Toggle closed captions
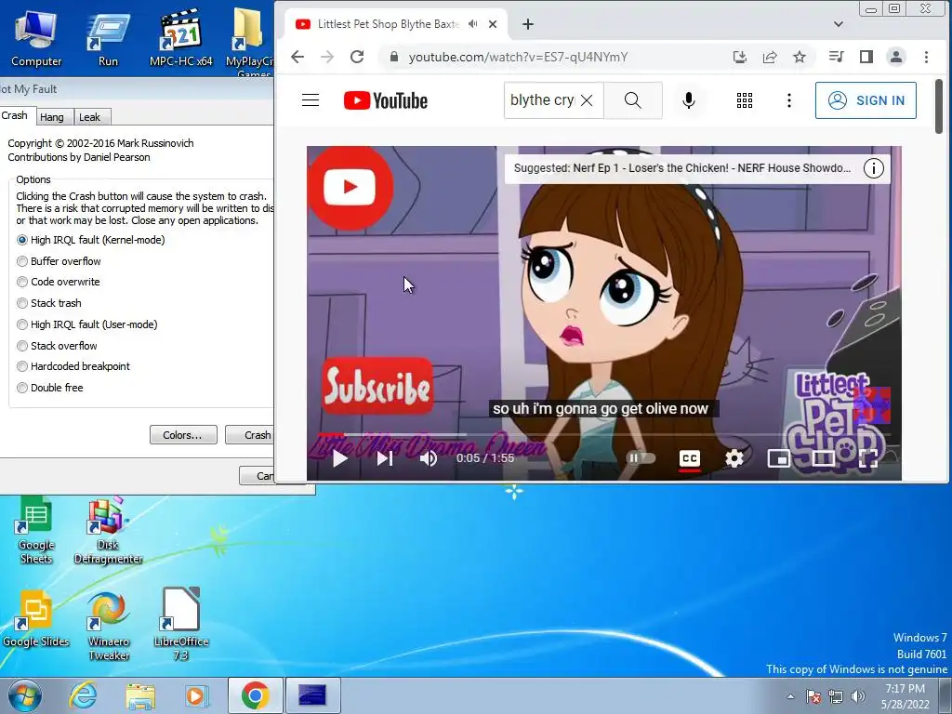 tap(690, 458)
